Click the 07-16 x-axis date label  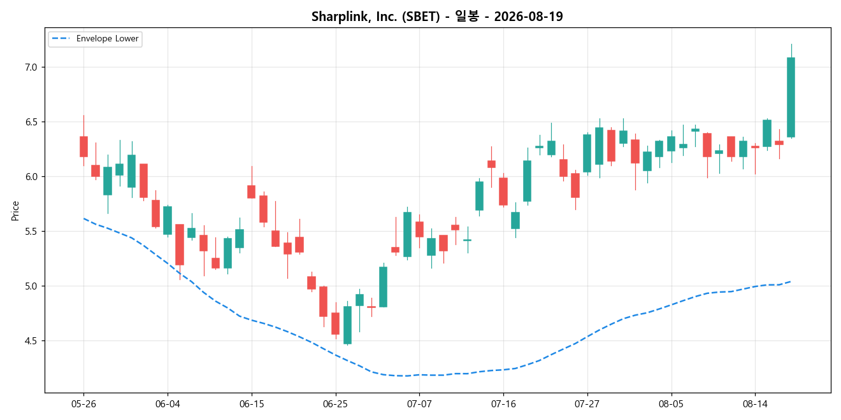click(503, 403)
